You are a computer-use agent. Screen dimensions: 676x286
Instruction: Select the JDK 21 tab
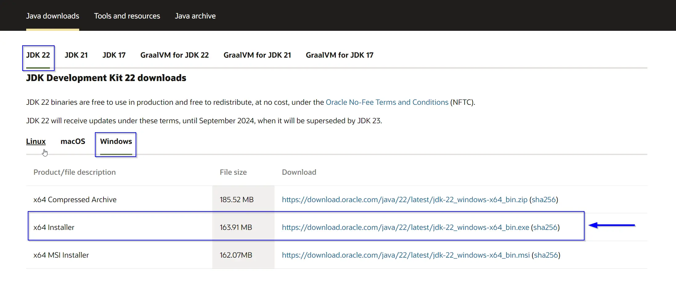point(76,55)
